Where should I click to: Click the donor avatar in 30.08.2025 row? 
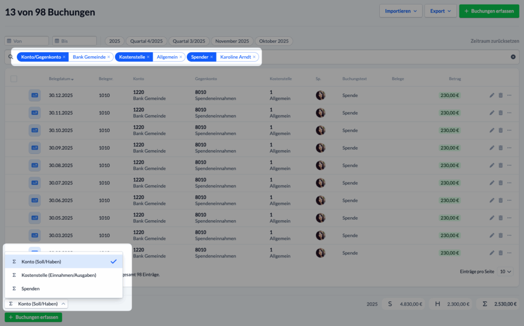(321, 165)
